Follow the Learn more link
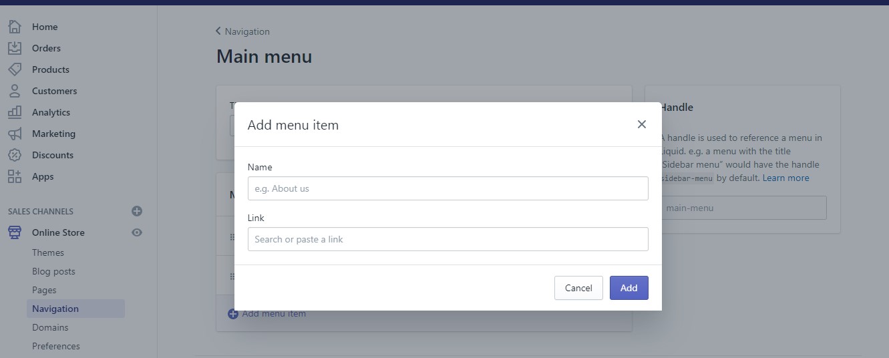Image resolution: width=889 pixels, height=358 pixels. (x=786, y=178)
